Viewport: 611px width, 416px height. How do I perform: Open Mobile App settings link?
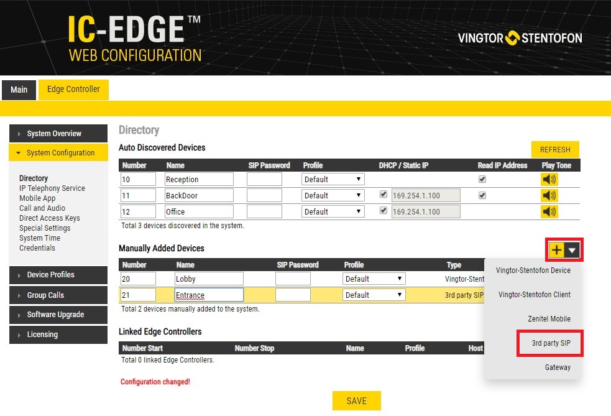[x=37, y=198]
